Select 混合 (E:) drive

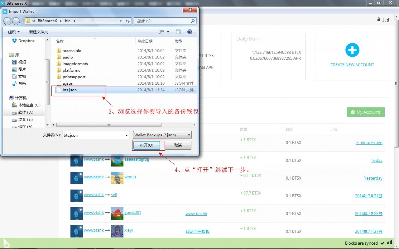[22, 120]
